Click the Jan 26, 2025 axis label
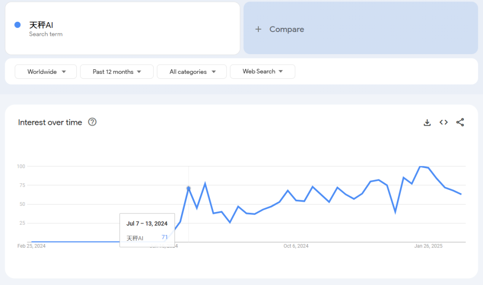Image resolution: width=483 pixels, height=285 pixels. tap(428, 246)
